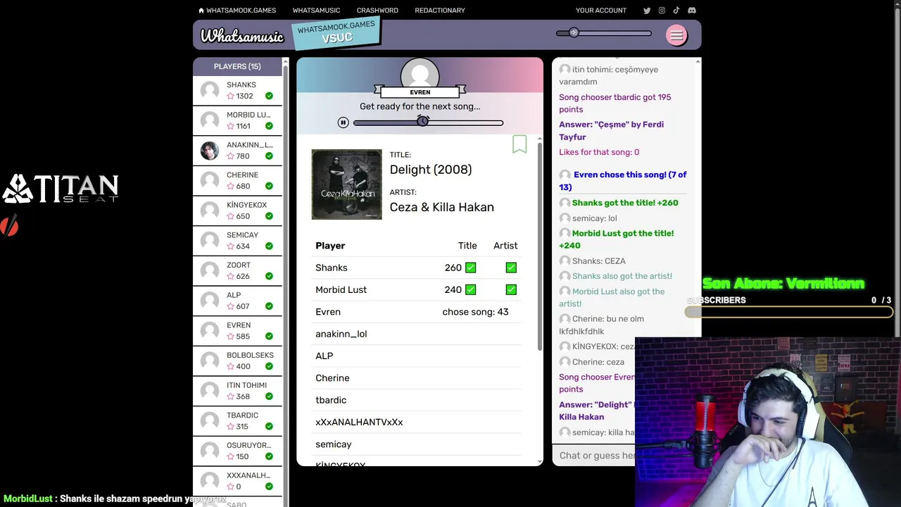Click the ITIN TOHIMI player avatar
The image size is (901, 507).
point(210,391)
